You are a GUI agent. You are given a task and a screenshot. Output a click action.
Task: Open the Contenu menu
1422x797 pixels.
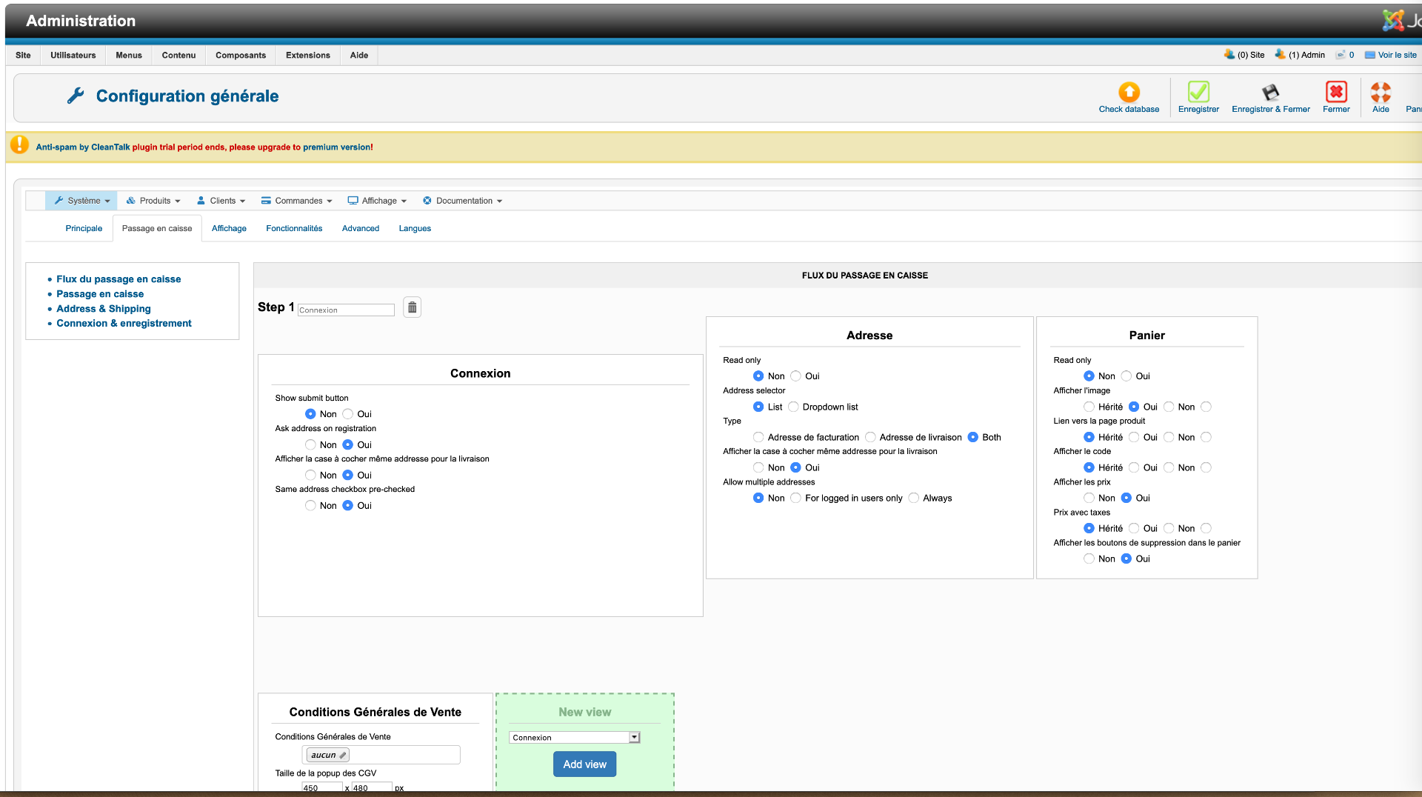(179, 55)
